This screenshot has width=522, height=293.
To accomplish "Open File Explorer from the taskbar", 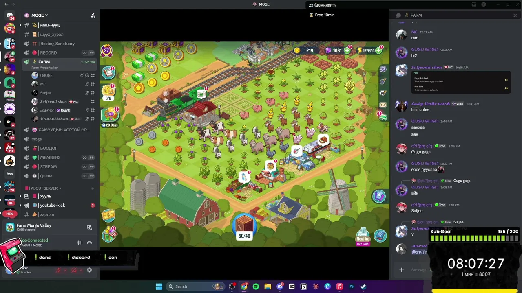I will click(268, 286).
